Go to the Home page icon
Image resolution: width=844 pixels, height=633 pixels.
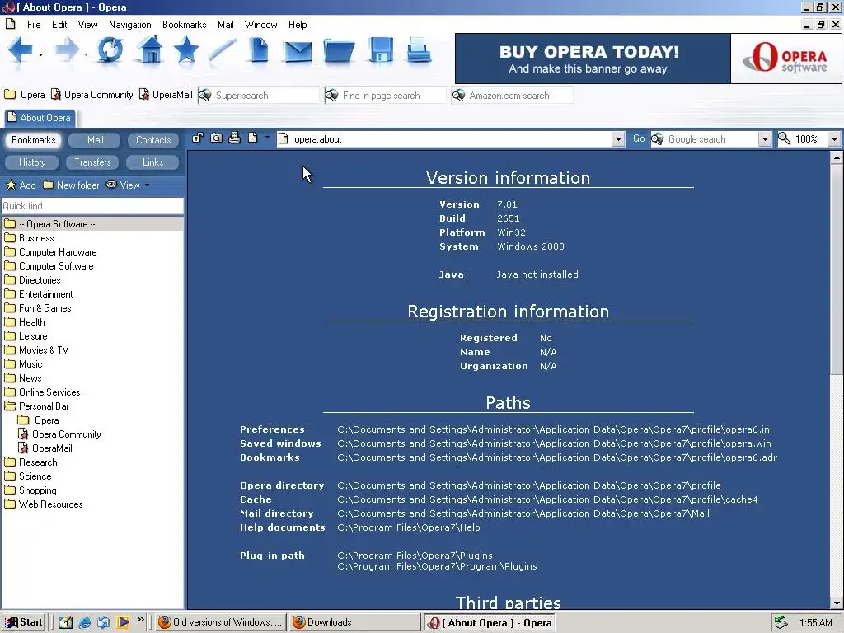tap(150, 49)
